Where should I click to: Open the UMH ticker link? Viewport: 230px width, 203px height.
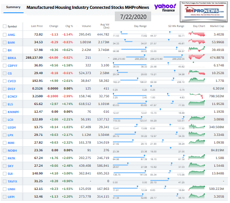point(12,189)
